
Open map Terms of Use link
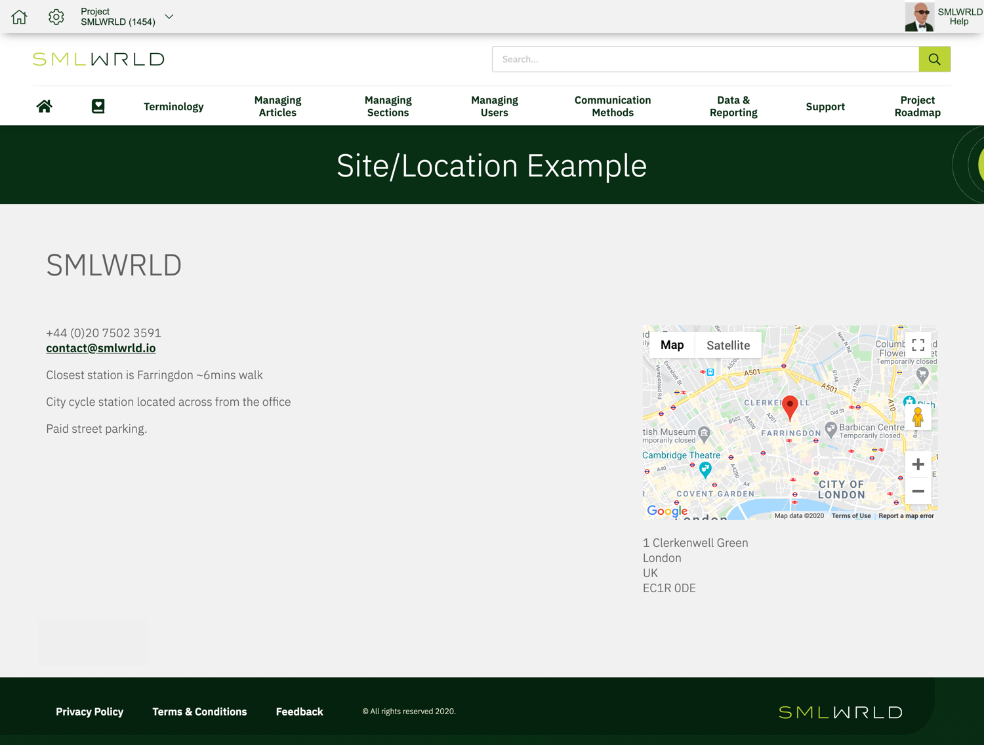[x=851, y=516]
